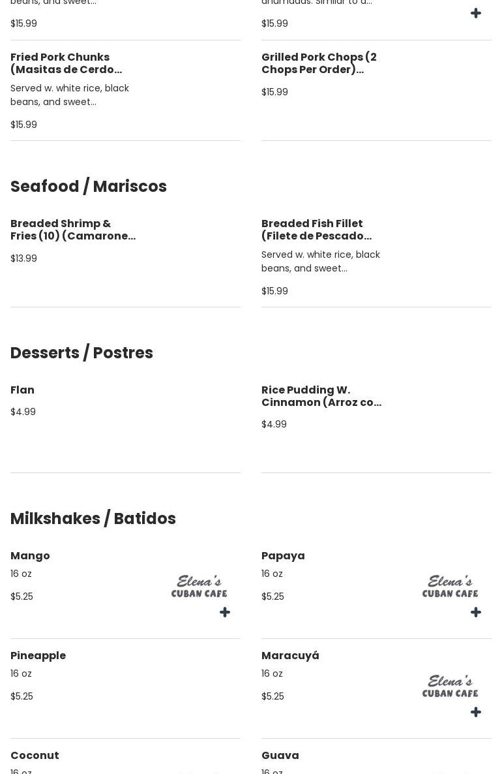The width and height of the screenshot is (502, 774).
Task: Open the Coconut milkshake item
Action: pyautogui.click(x=35, y=756)
